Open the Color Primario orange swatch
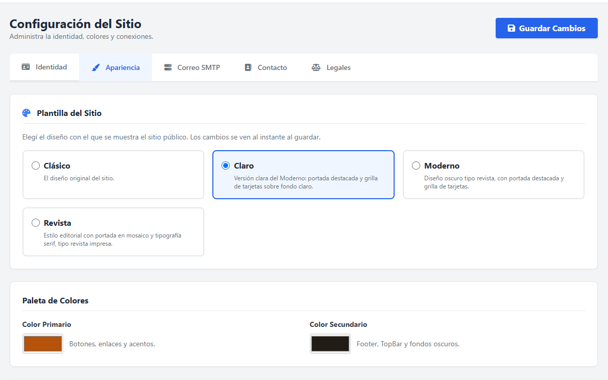Image resolution: width=608 pixels, height=380 pixels. tap(43, 344)
